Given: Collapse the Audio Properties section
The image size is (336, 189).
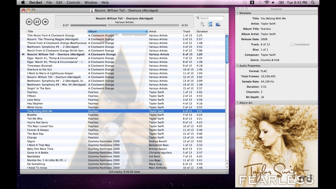Looking at the screenshot, I should pyautogui.click(x=238, y=66).
